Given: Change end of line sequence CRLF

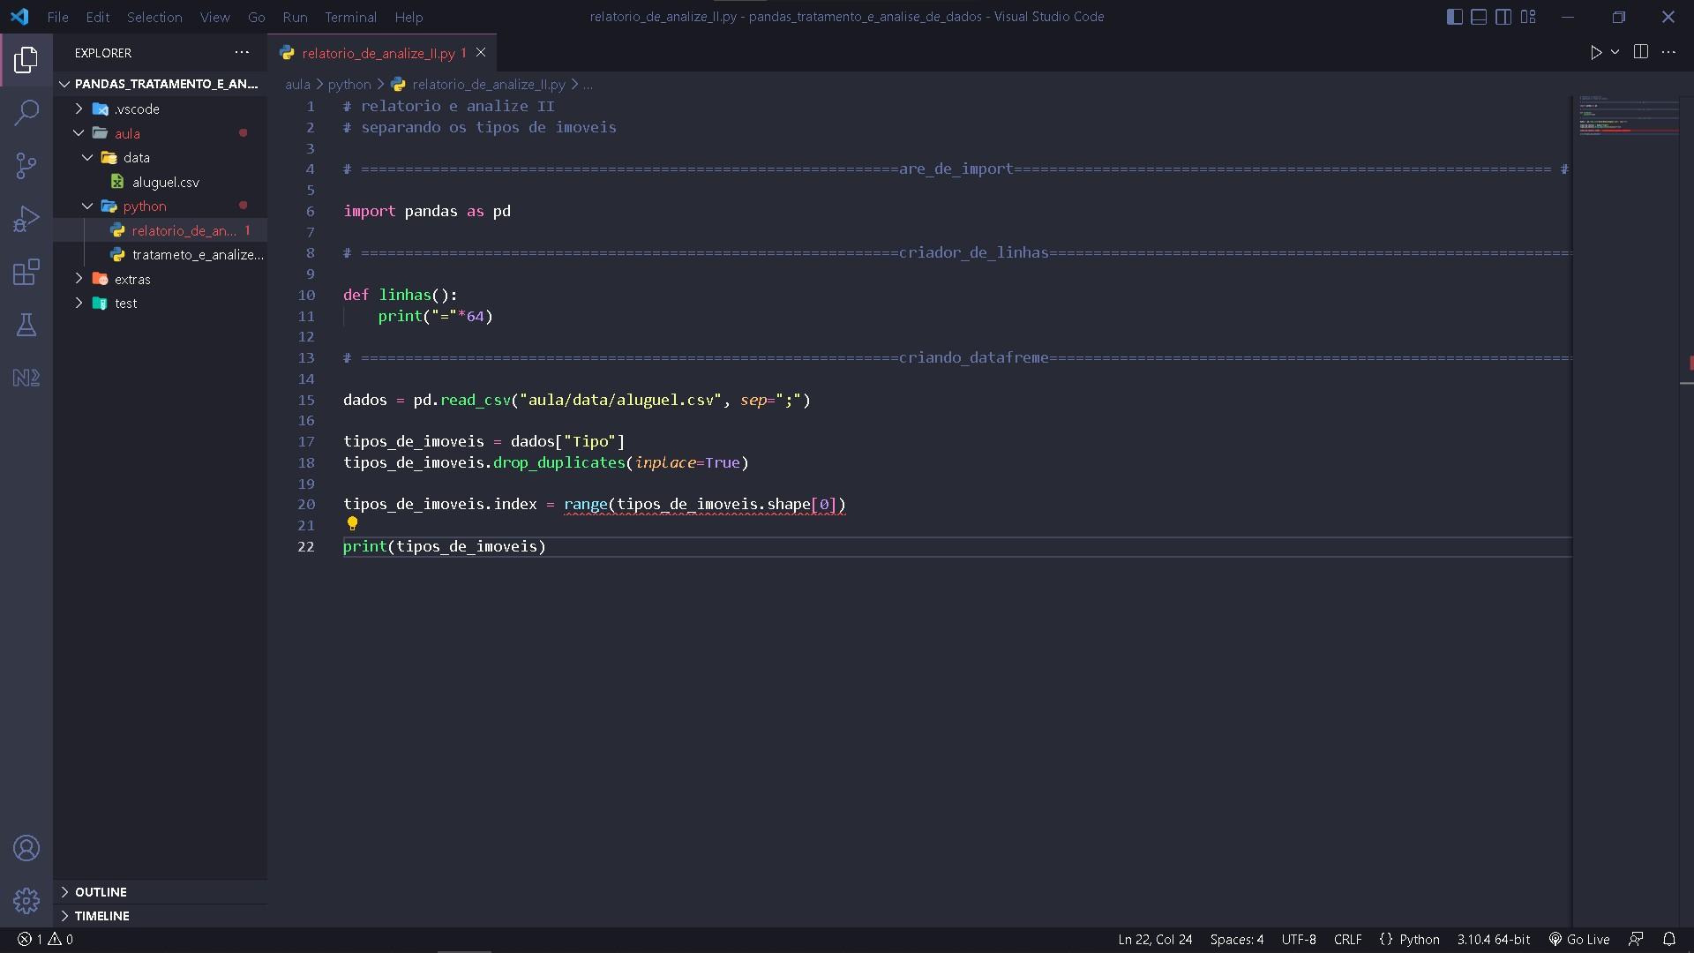Looking at the screenshot, I should click(1347, 939).
